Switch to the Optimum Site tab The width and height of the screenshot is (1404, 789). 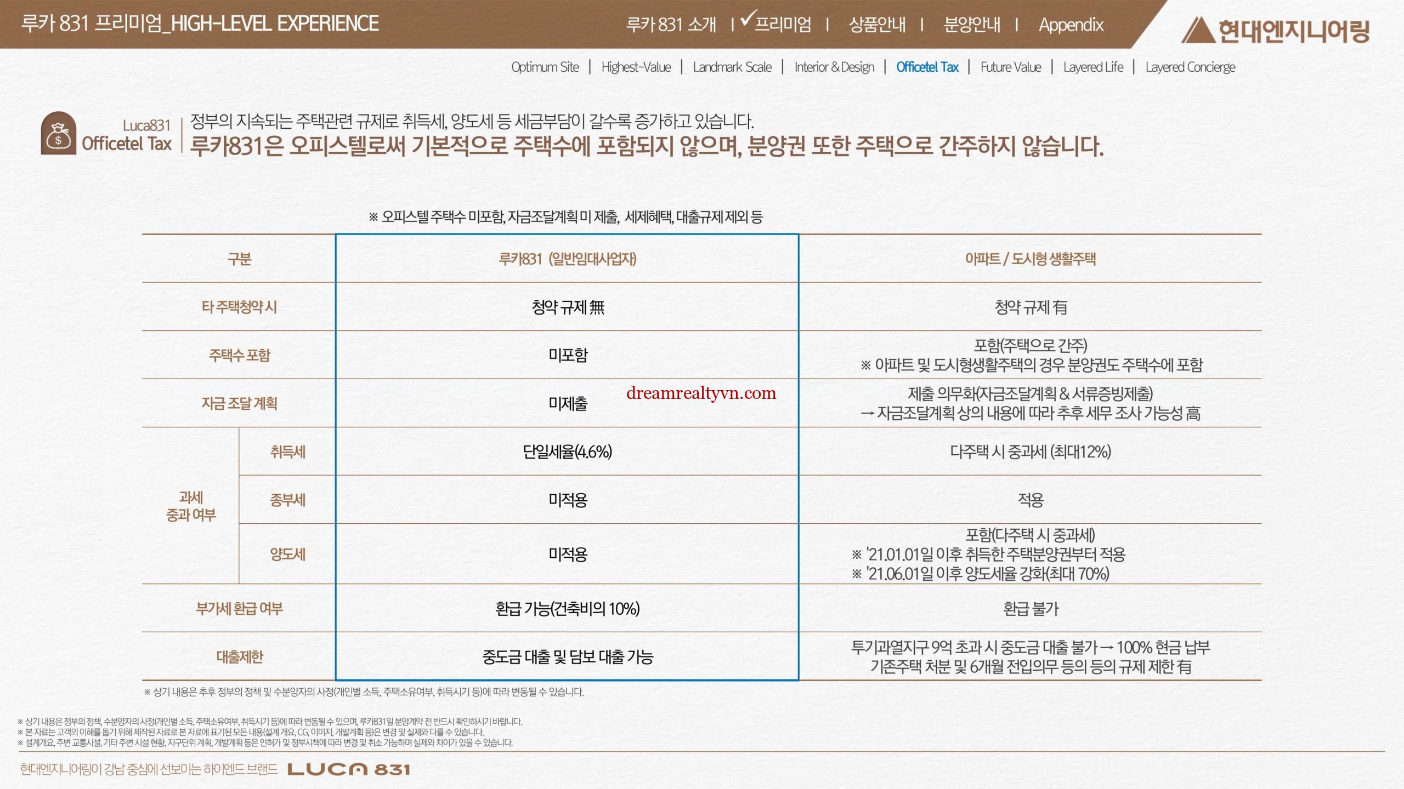coord(545,67)
